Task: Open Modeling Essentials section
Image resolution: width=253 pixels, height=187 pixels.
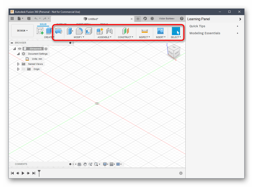Action: tap(205, 33)
